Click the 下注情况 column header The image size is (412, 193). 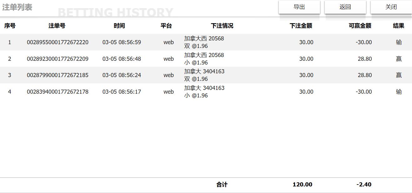coord(222,26)
